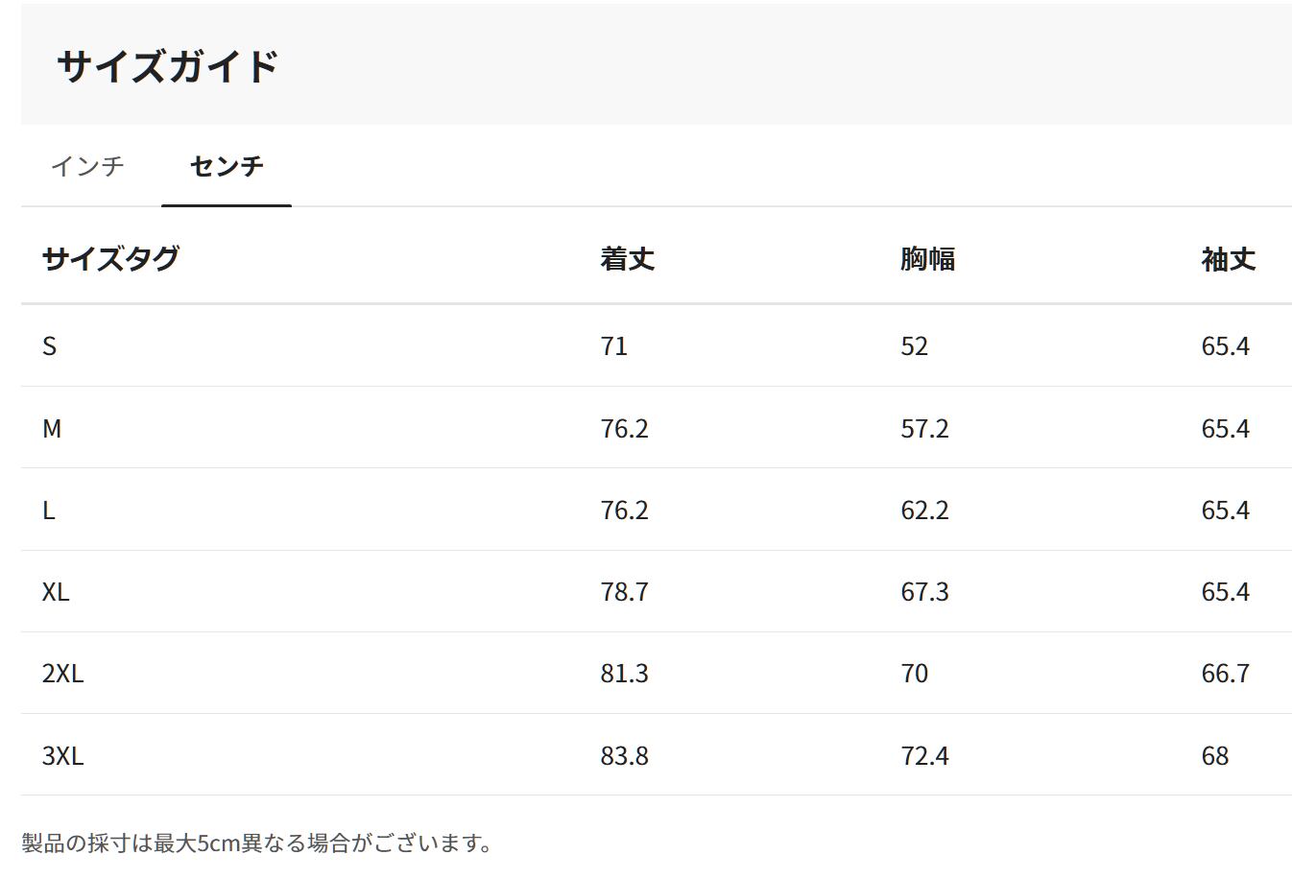Click the measurement disclaimer note below table
This screenshot has width=1292, height=879.
[x=257, y=843]
